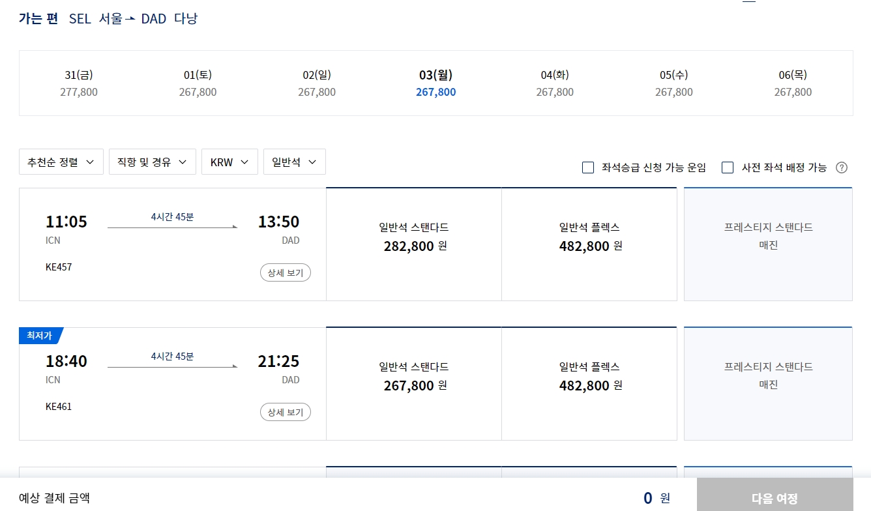Open the 직항 및 경유 filter dropdown

click(152, 162)
